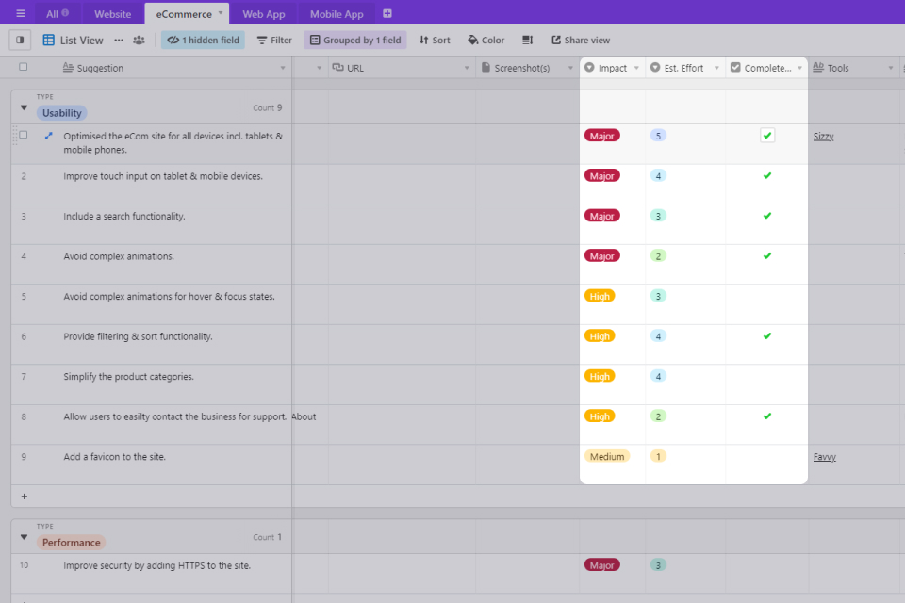Open Tools column dropdown arrow
Viewport: 905px width, 603px height.
pos(891,68)
